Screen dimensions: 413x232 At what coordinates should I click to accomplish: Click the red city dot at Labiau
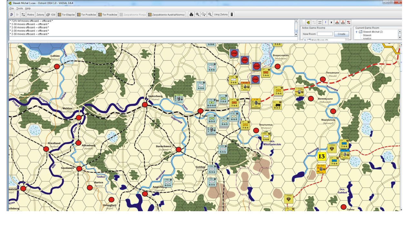57,66
